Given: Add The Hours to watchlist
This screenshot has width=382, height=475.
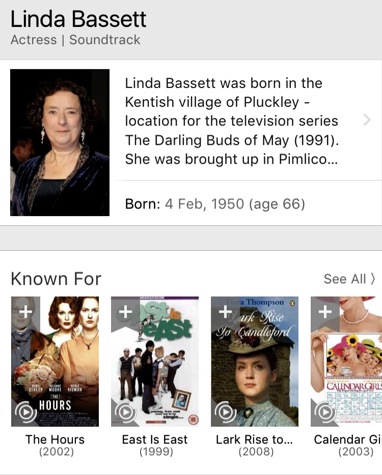Looking at the screenshot, I should coord(25,311).
